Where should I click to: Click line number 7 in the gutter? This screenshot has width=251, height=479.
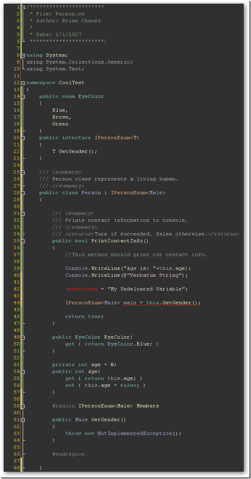(x=18, y=48)
